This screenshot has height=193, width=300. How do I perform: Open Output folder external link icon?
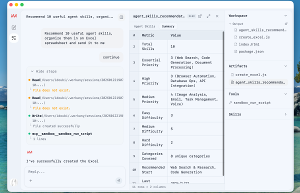(286, 24)
